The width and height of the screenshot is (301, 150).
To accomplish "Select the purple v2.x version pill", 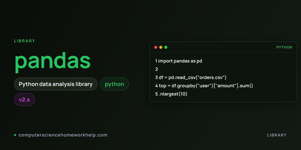I will pyautogui.click(x=24, y=99).
